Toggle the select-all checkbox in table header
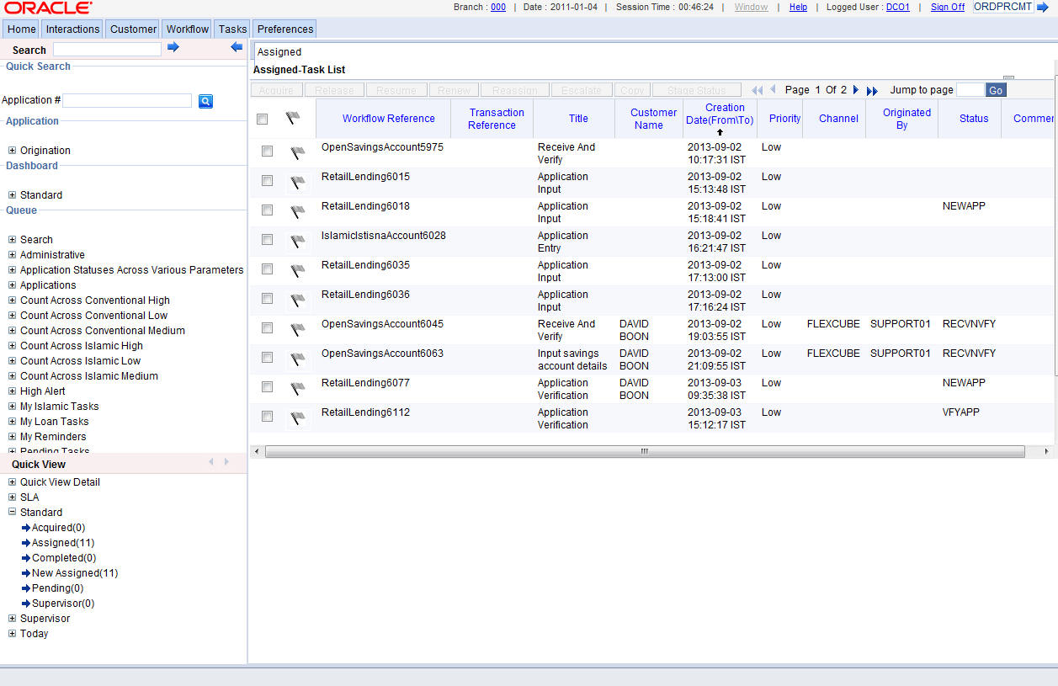 pos(262,119)
